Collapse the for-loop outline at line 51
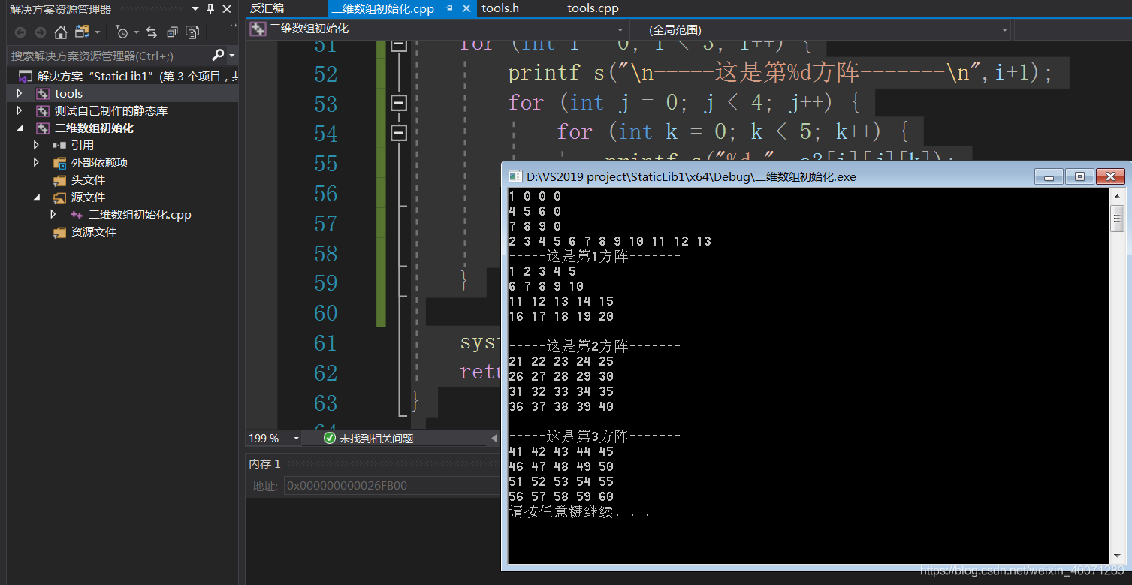This screenshot has width=1132, height=585. (x=399, y=44)
